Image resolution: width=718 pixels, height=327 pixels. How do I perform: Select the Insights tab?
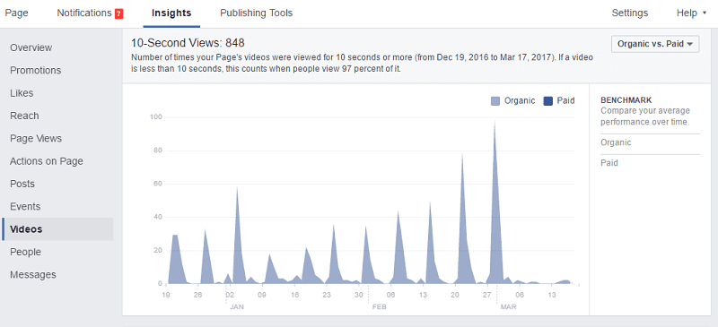(171, 13)
